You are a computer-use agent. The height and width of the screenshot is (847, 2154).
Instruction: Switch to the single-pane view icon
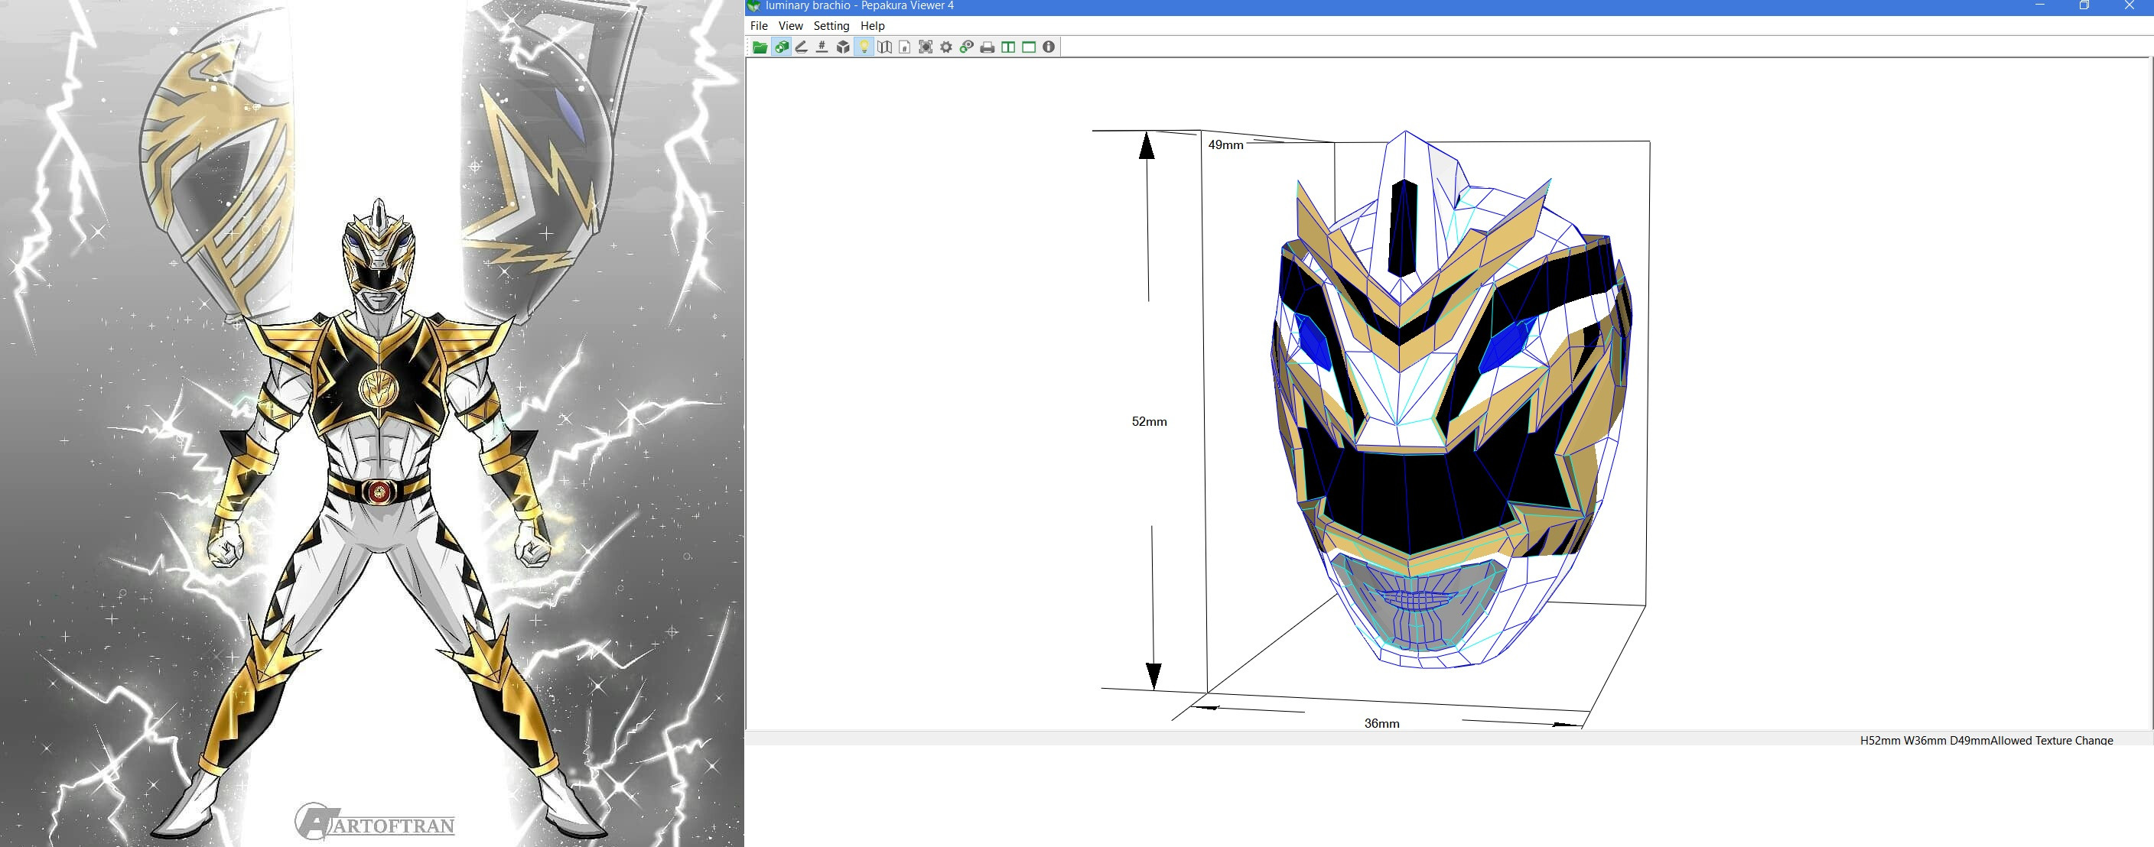pyautogui.click(x=1029, y=47)
